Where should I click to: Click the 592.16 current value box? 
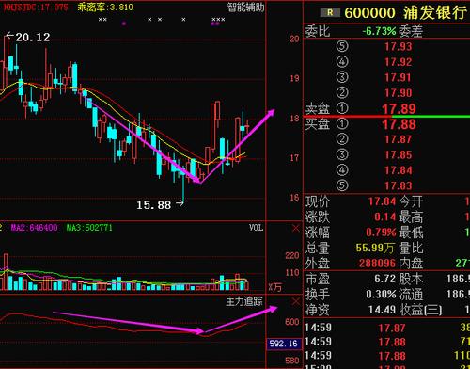tap(284, 344)
